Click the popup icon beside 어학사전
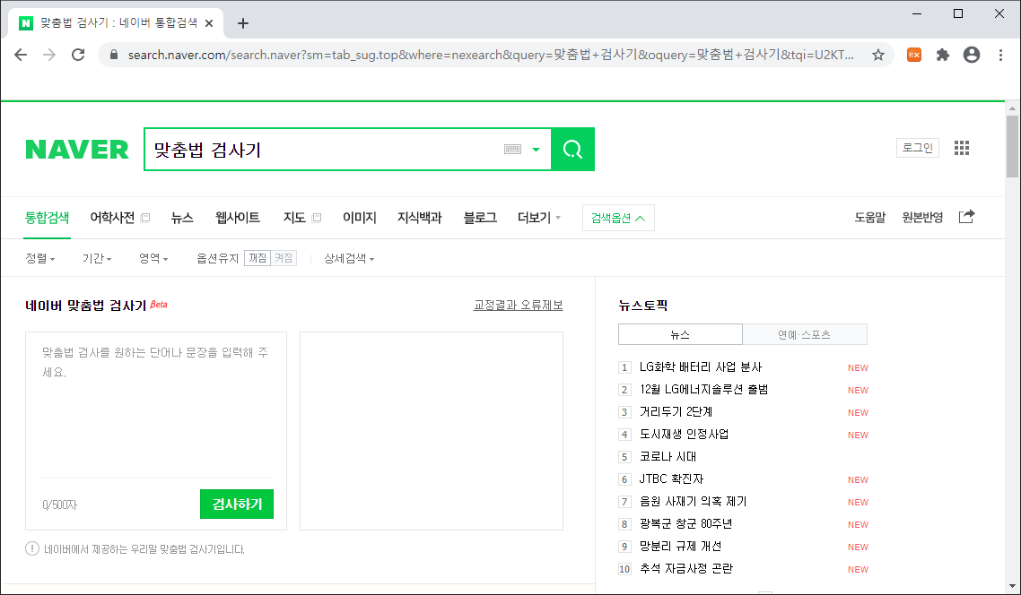The width and height of the screenshot is (1021, 595). [x=146, y=218]
